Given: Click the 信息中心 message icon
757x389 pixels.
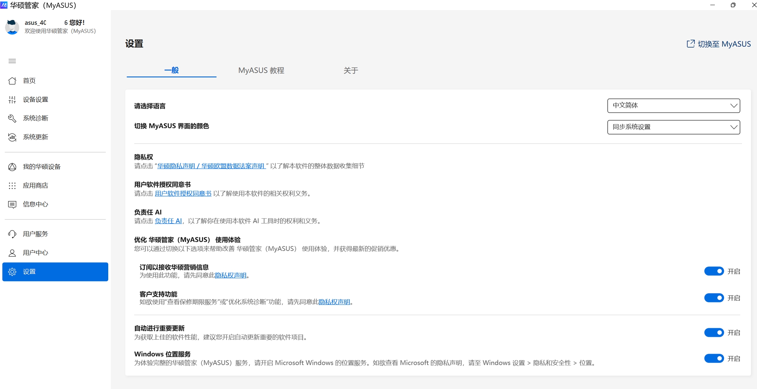Looking at the screenshot, I should [12, 204].
